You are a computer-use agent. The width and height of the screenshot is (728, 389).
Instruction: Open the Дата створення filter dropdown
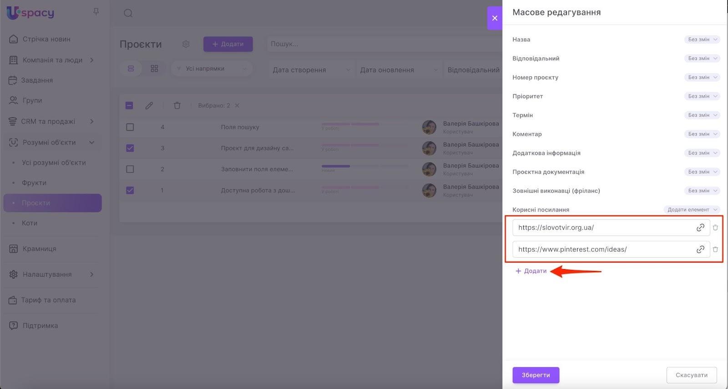pos(312,70)
